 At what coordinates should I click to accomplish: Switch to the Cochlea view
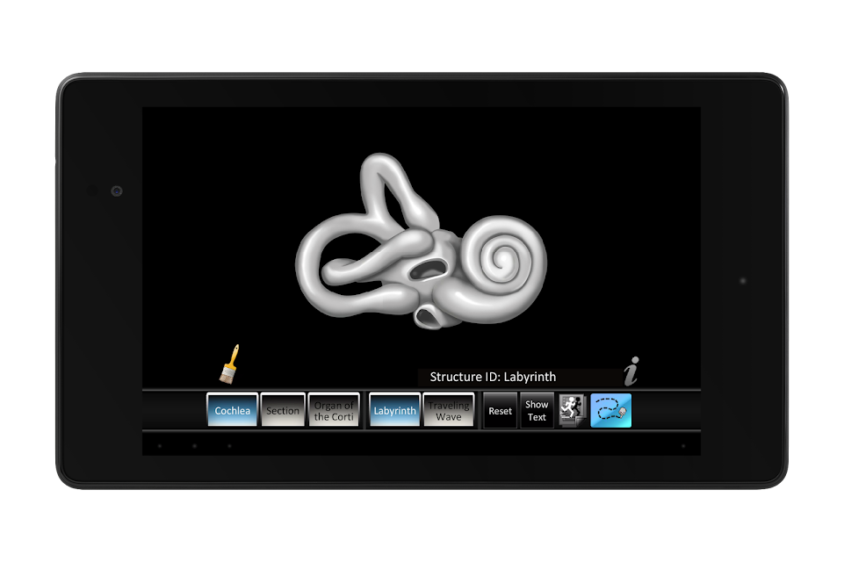click(232, 410)
